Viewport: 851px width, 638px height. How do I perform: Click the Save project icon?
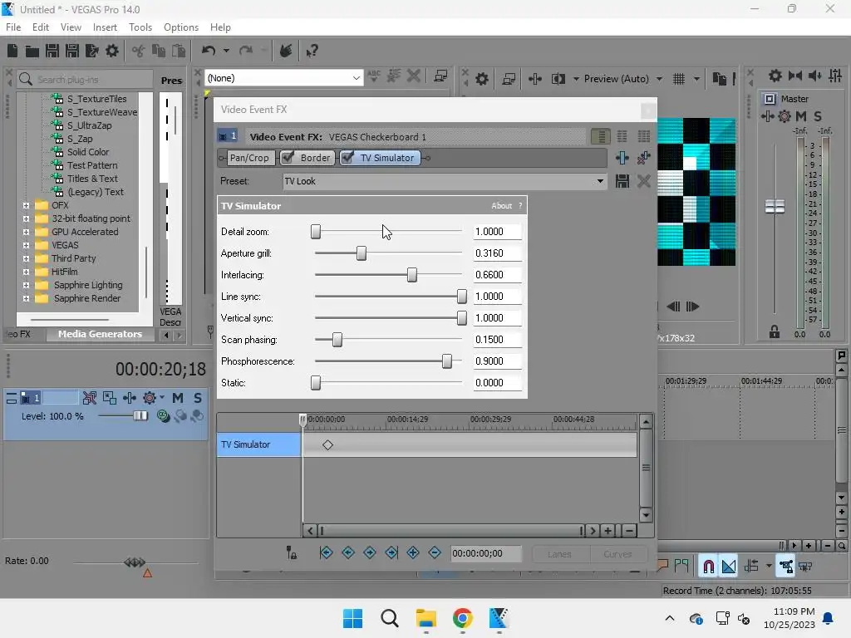click(52, 51)
